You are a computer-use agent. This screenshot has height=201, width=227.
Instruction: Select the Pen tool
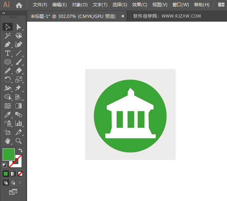[7, 45]
